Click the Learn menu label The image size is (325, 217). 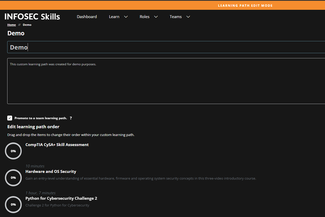tap(114, 16)
